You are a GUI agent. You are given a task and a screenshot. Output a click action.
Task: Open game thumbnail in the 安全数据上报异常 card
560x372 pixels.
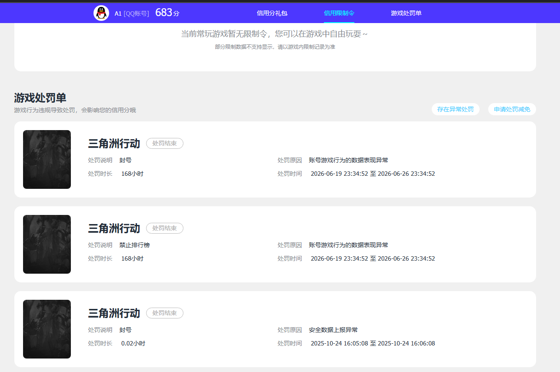tap(47, 329)
